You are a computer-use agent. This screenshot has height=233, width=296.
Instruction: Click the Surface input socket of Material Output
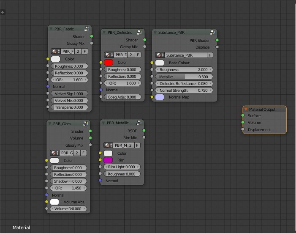click(243, 115)
